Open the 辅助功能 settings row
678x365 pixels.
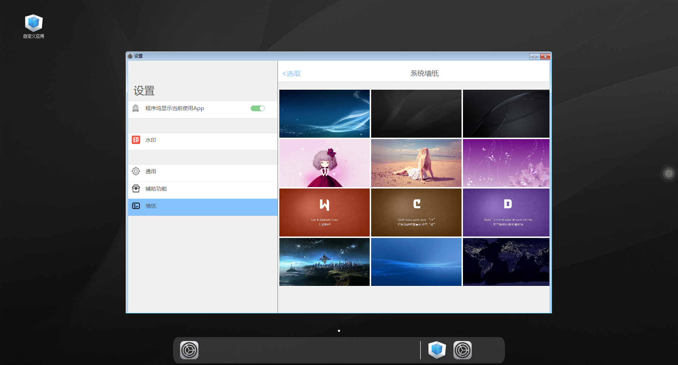pos(203,190)
